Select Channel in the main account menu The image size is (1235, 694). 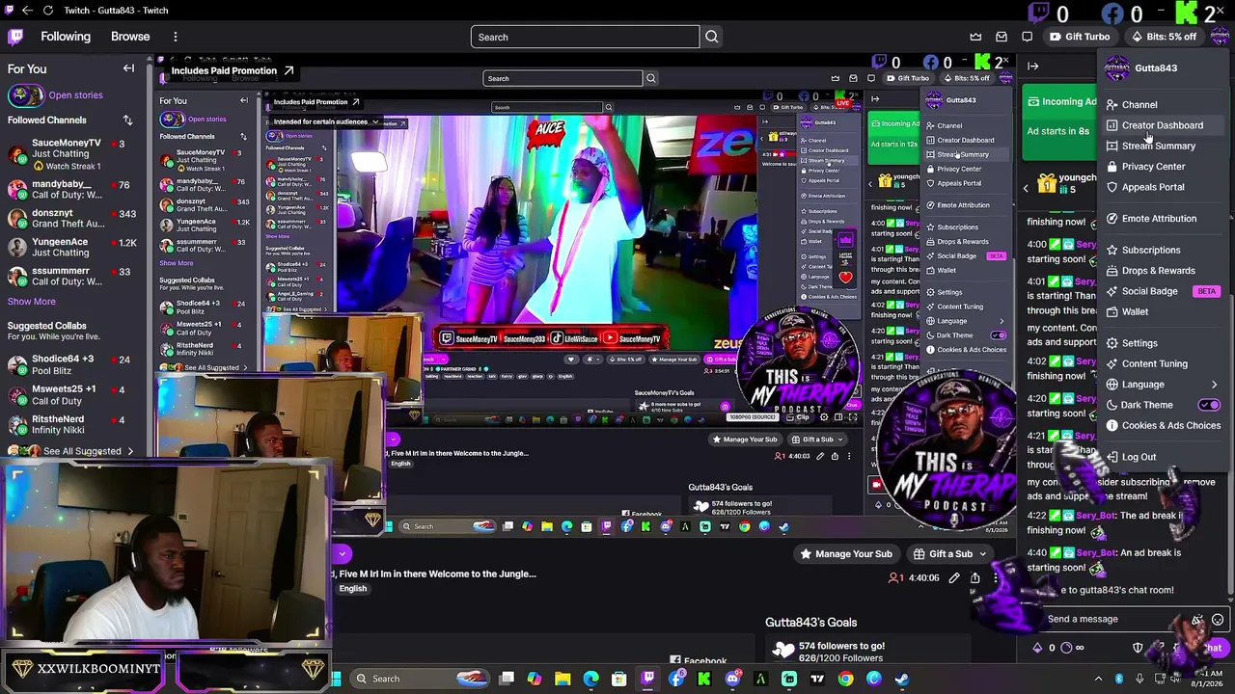tap(1166, 105)
